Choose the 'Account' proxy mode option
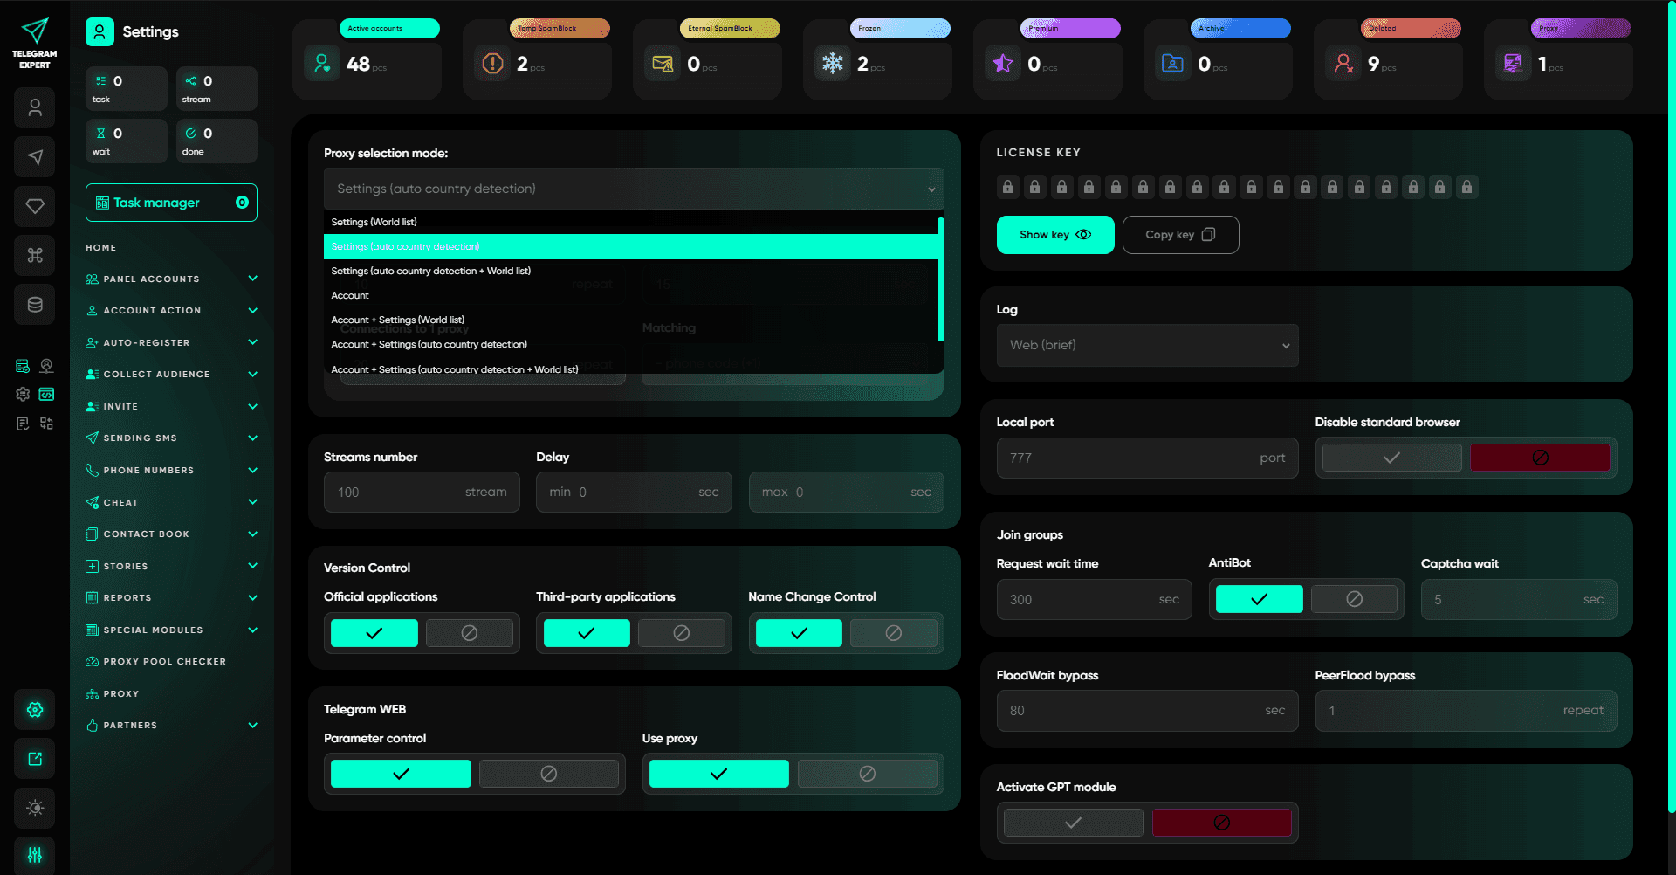This screenshot has height=875, width=1676. tap(350, 295)
